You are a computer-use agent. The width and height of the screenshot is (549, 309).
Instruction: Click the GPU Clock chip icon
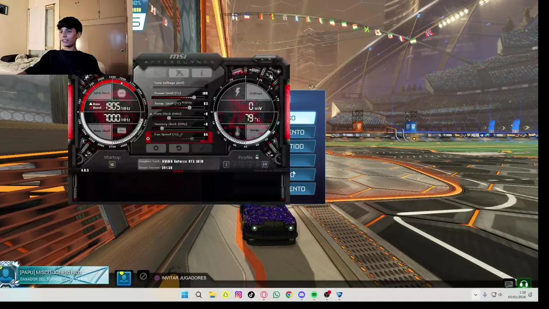pyautogui.click(x=121, y=93)
